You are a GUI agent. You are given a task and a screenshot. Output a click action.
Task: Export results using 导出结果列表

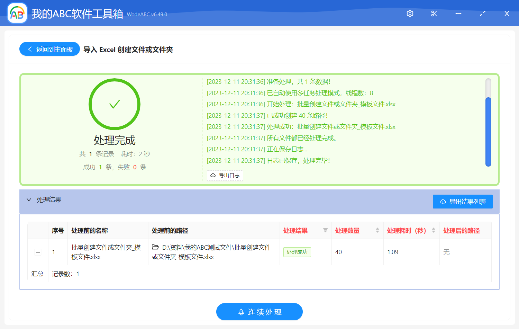[x=463, y=201]
